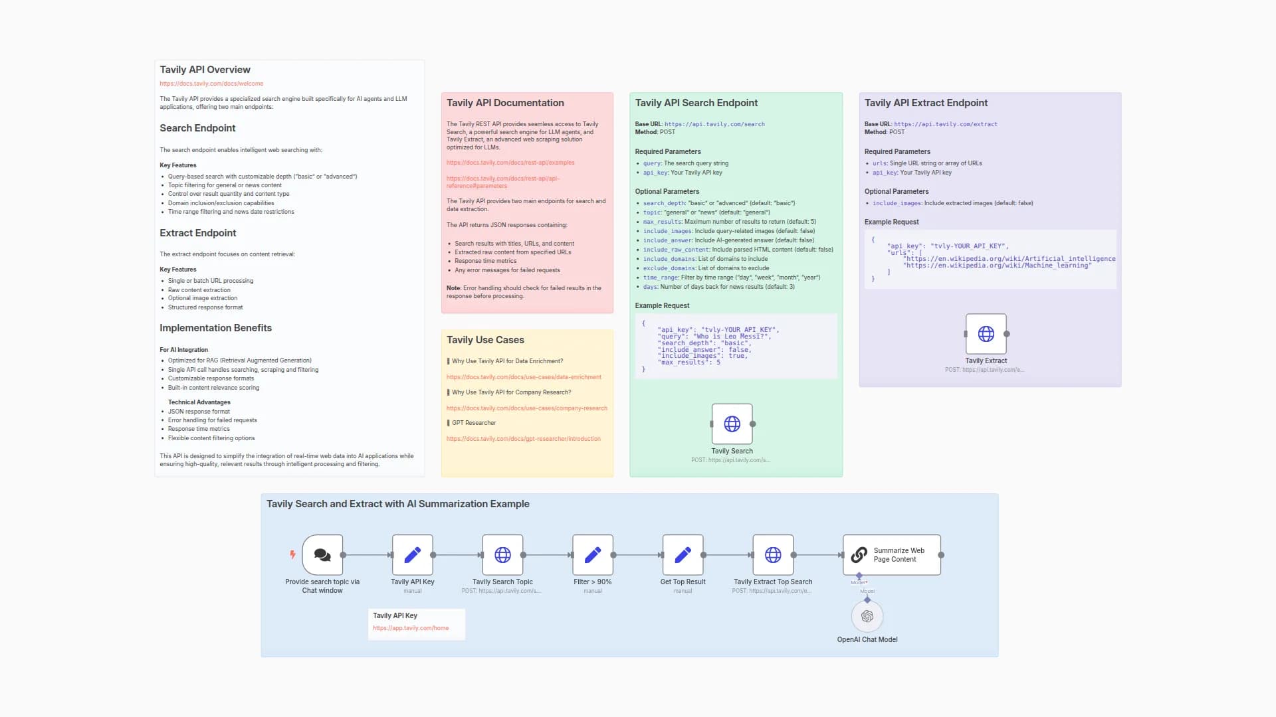Select Tavily Extract Top Search globe node

coord(773,555)
